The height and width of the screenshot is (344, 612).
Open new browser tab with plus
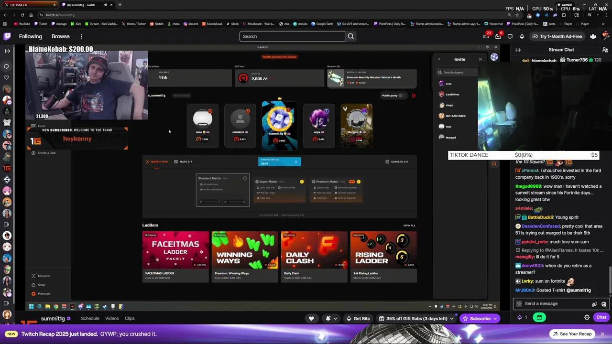tap(120, 5)
